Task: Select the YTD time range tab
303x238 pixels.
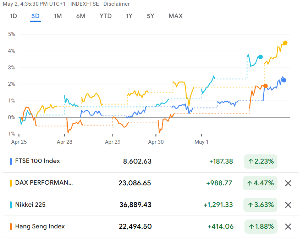Action: [105, 16]
